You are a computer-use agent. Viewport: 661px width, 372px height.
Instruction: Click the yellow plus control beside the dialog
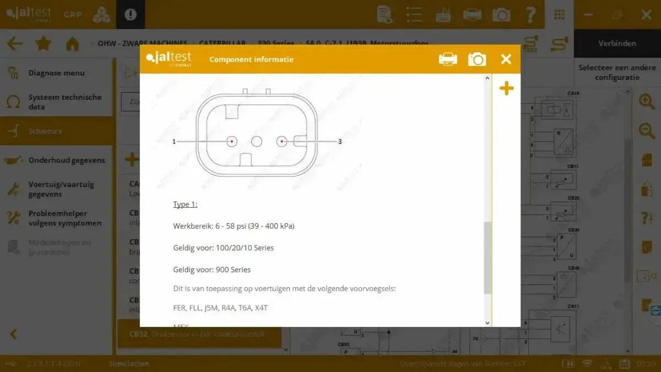(x=506, y=88)
